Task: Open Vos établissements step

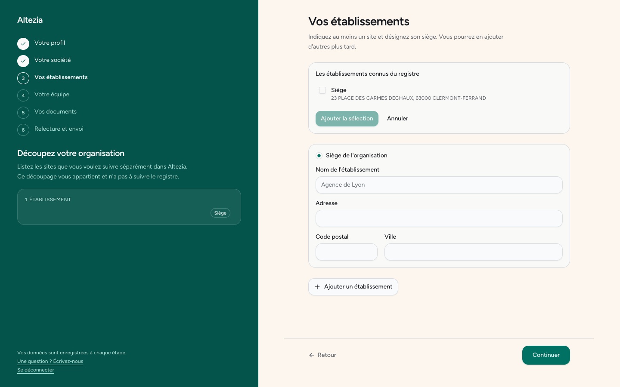Action: tap(61, 77)
